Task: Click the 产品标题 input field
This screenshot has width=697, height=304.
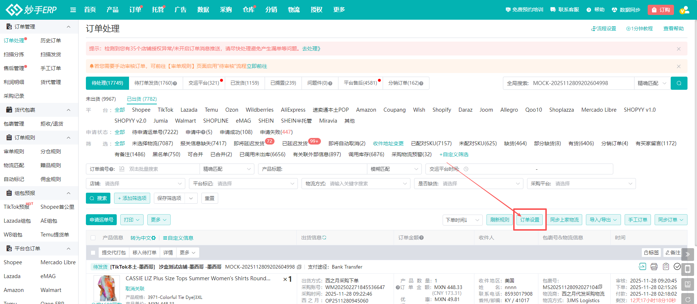Action: coord(312,169)
